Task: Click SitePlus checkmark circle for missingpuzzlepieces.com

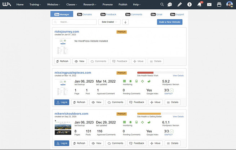Action: coord(172,90)
